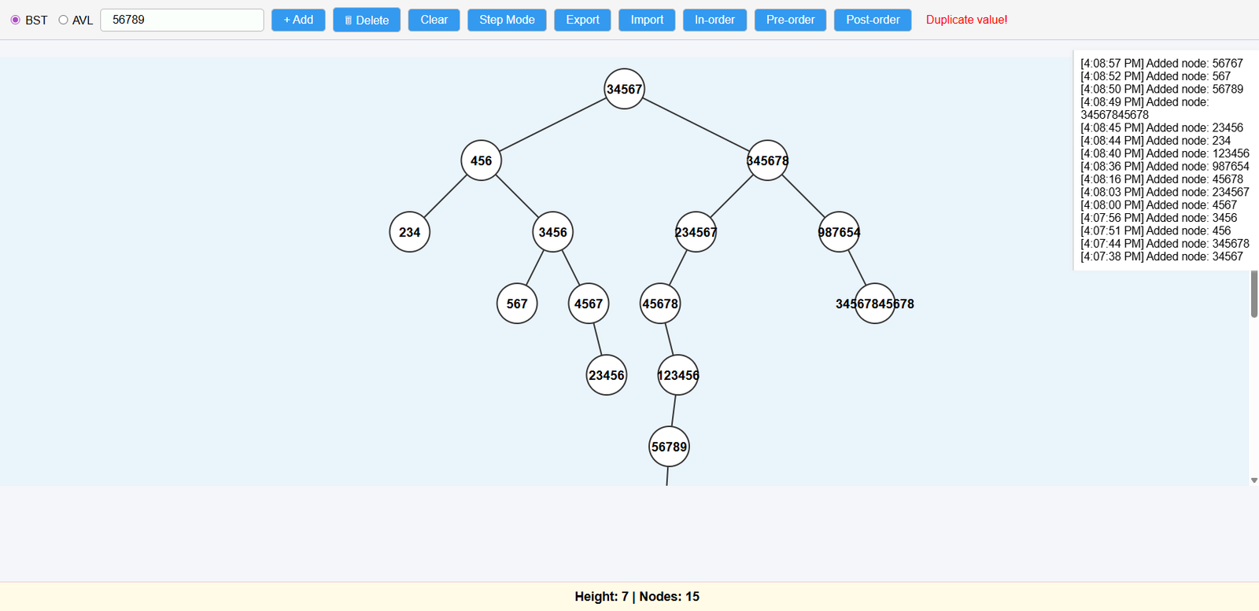Select tree node 56789
This screenshot has height=611, width=1259.
(669, 447)
